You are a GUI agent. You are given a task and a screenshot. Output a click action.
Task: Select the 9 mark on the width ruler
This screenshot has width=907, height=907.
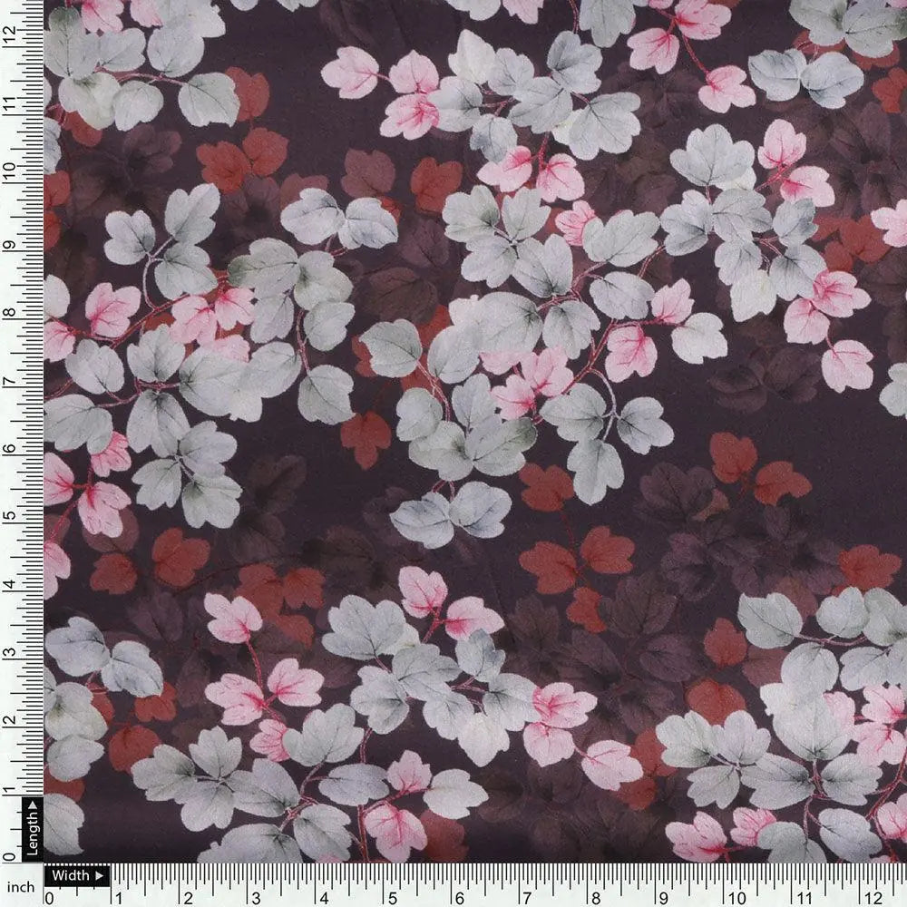pos(665,896)
